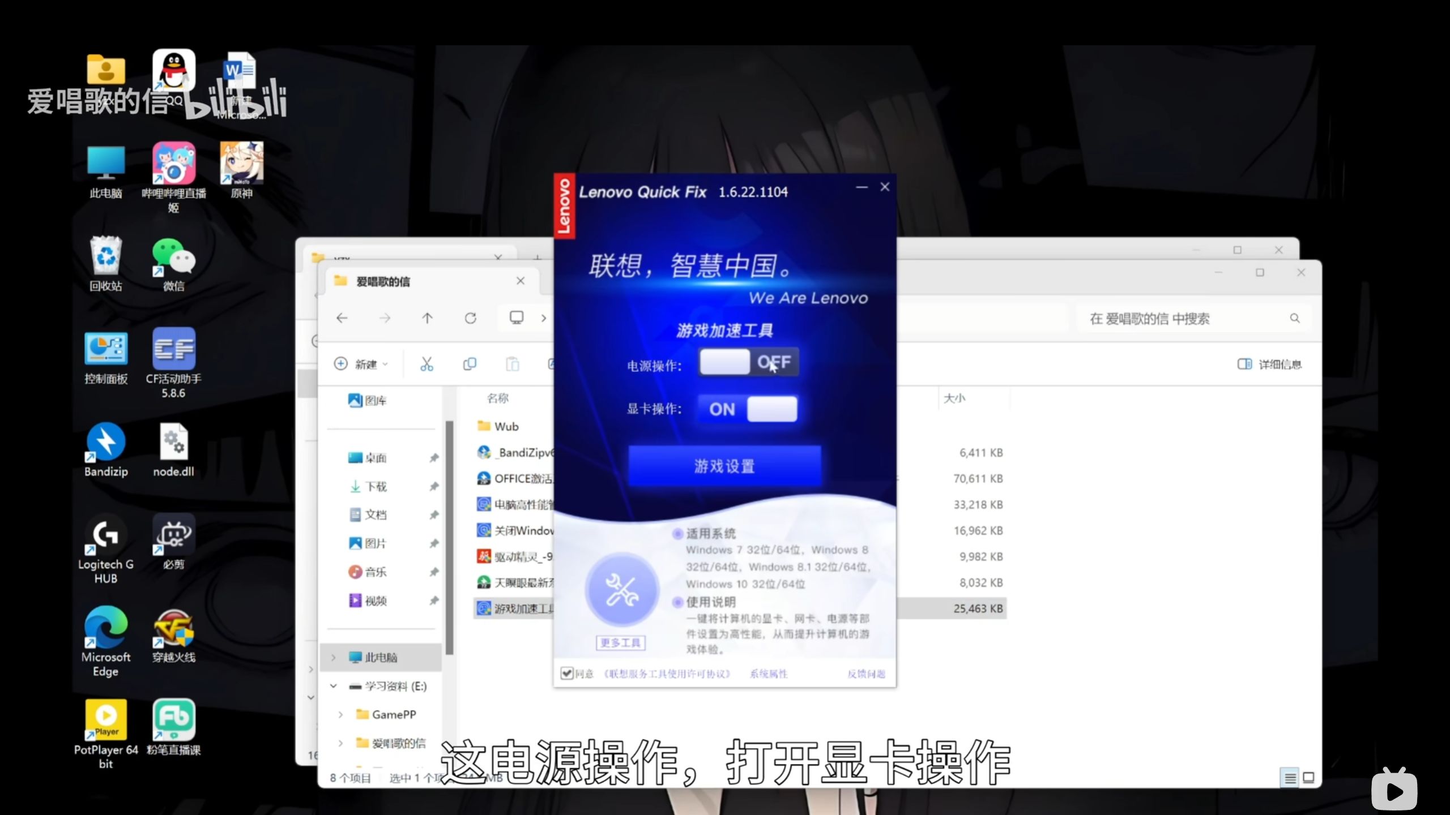1450x815 pixels.
Task: Open 图库 in the navigation pane
Action: coord(368,401)
